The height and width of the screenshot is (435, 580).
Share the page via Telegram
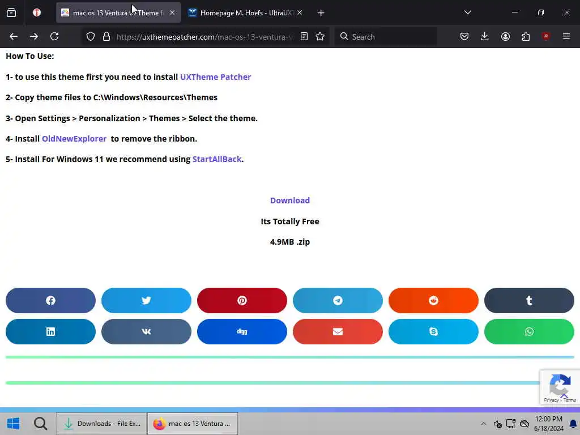pos(338,300)
